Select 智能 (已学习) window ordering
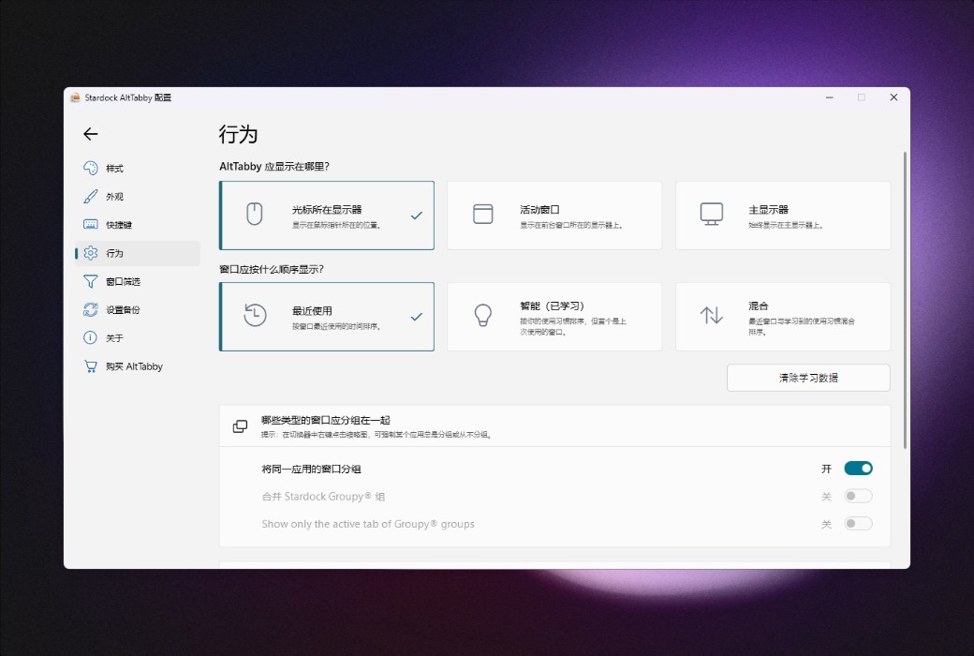 [x=554, y=317]
